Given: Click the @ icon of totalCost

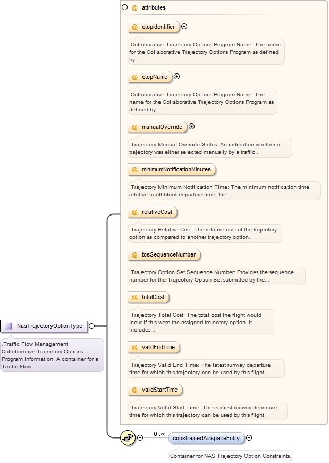Looking at the screenshot, I should pos(135,297).
